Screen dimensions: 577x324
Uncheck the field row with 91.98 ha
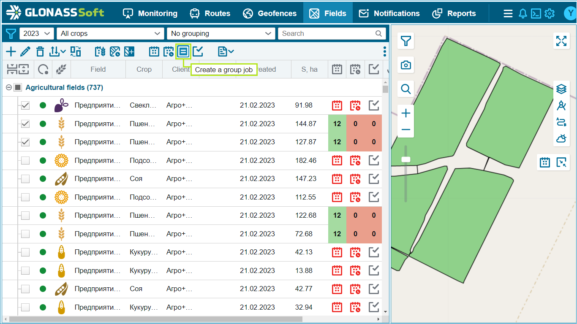[25, 105]
